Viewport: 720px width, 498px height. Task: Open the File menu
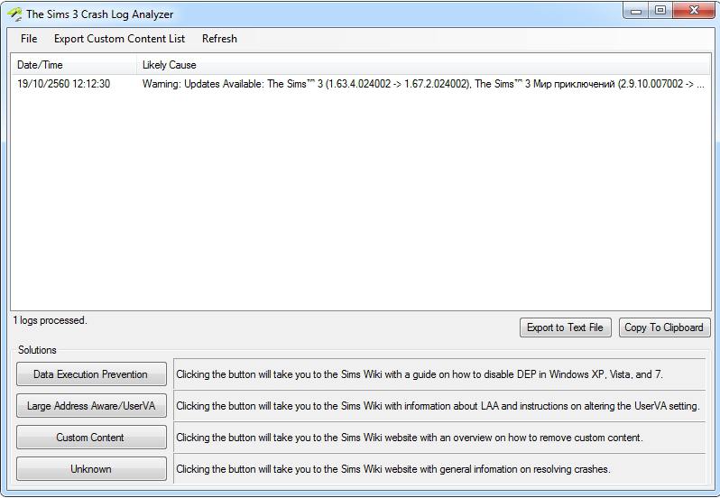[29, 39]
